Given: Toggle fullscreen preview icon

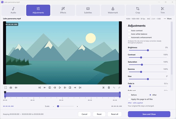Looking at the screenshot, I should pyautogui.click(x=5, y=87).
